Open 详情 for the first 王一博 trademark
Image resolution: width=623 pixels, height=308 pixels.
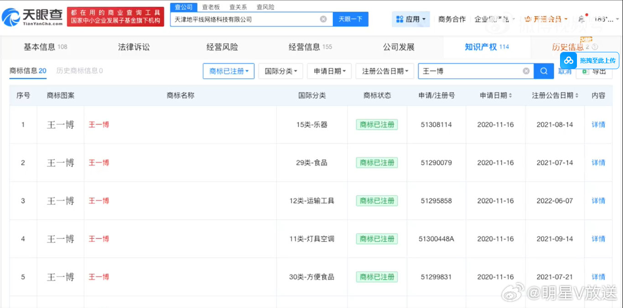tap(598, 124)
